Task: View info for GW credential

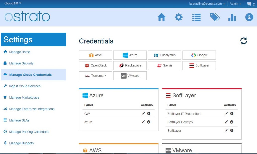Action: (149, 113)
